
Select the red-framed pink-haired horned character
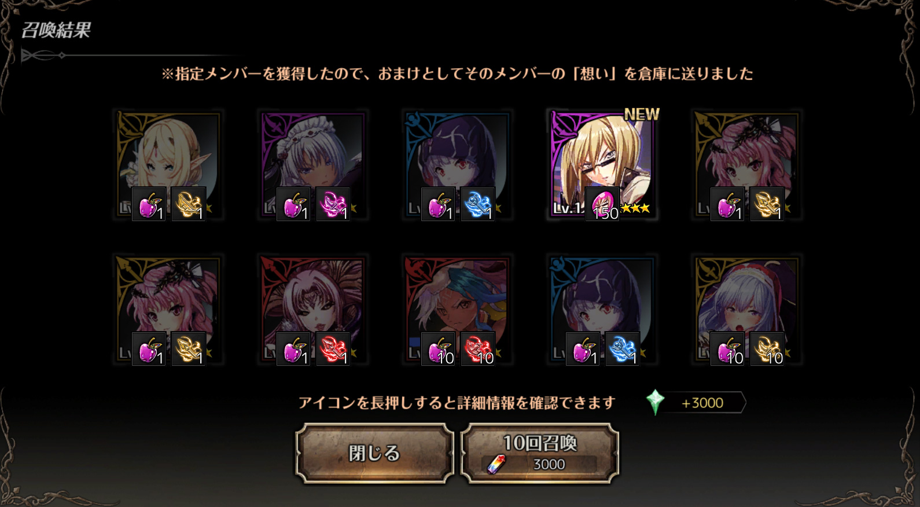tap(312, 310)
